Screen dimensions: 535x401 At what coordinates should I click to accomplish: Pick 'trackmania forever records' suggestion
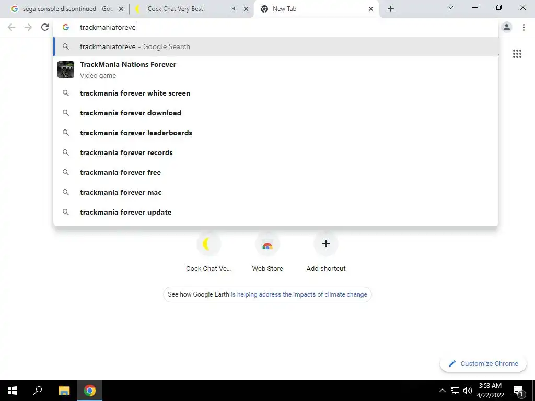(x=276, y=152)
